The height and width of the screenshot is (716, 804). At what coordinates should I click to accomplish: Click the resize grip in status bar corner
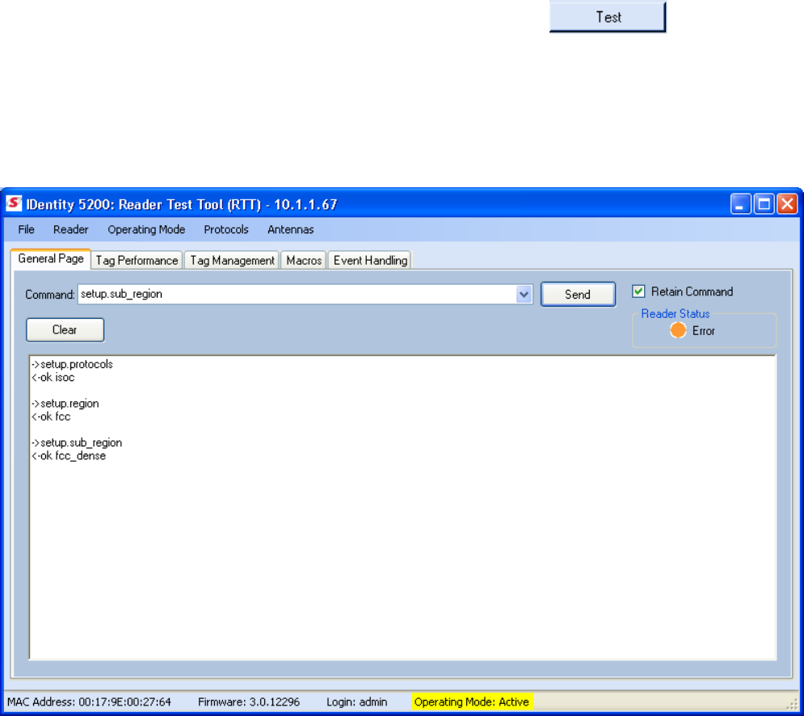[x=792, y=704]
